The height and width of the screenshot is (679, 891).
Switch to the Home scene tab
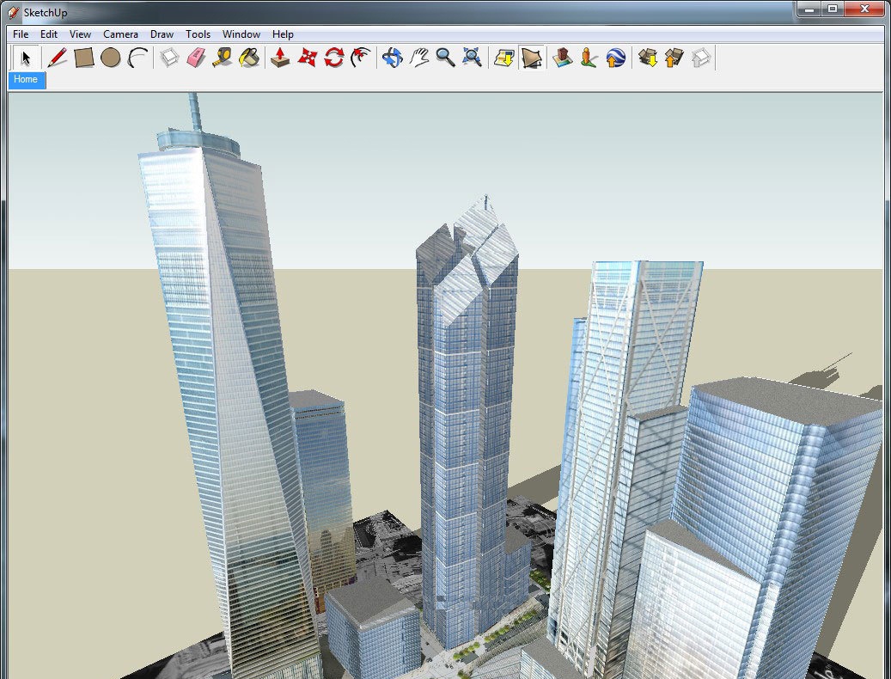point(25,80)
